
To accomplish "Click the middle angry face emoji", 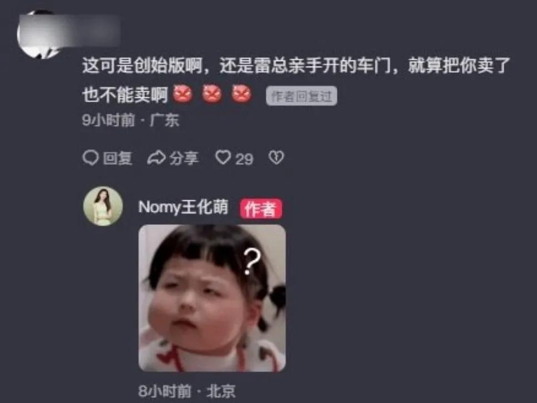I will (212, 94).
